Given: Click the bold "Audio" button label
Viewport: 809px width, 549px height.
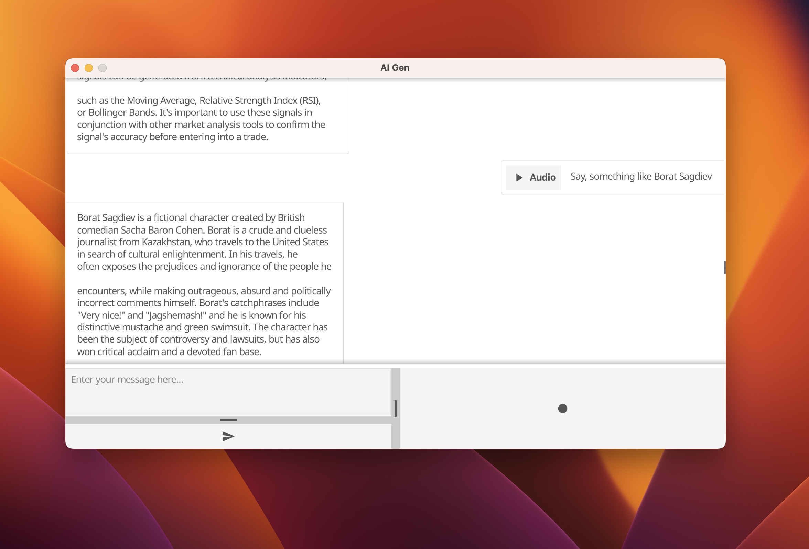Looking at the screenshot, I should tap(542, 178).
